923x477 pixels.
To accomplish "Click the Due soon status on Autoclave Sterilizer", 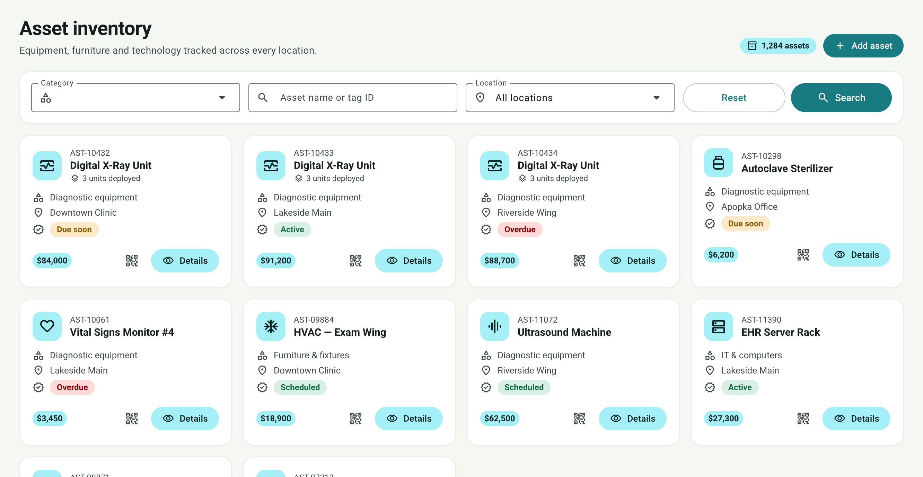I will click(746, 224).
